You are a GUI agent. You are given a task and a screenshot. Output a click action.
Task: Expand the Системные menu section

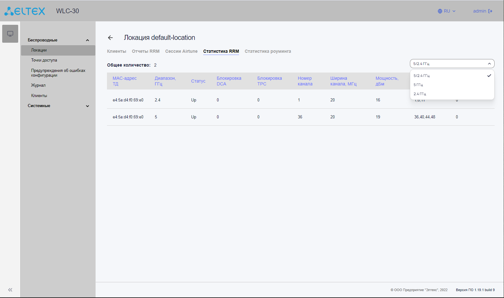pos(88,106)
